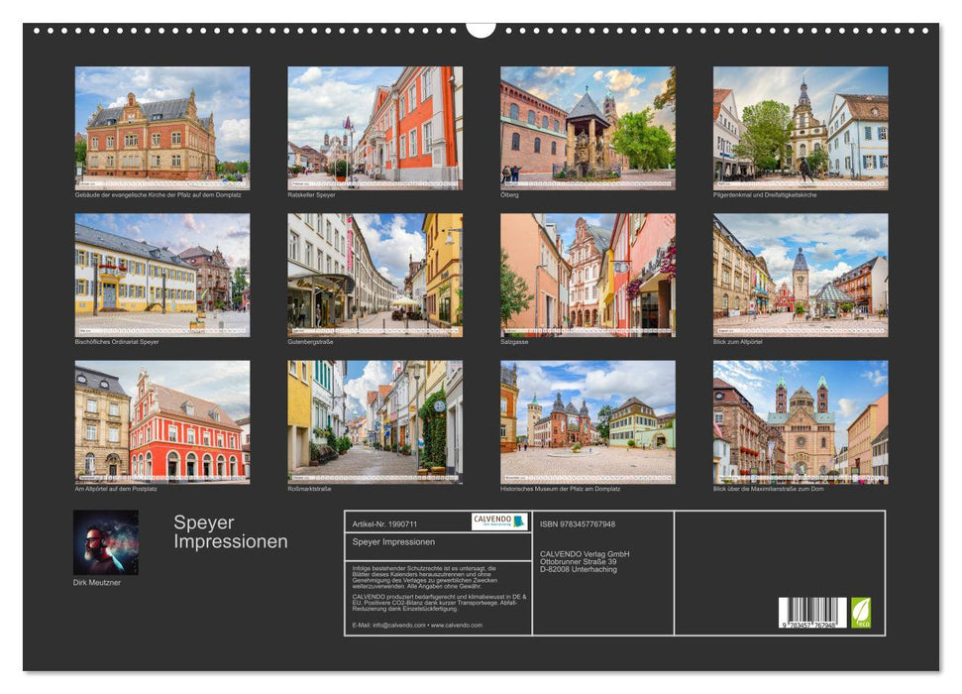Select the green eco leaf icon
This screenshot has width=962, height=694.
(x=862, y=612)
